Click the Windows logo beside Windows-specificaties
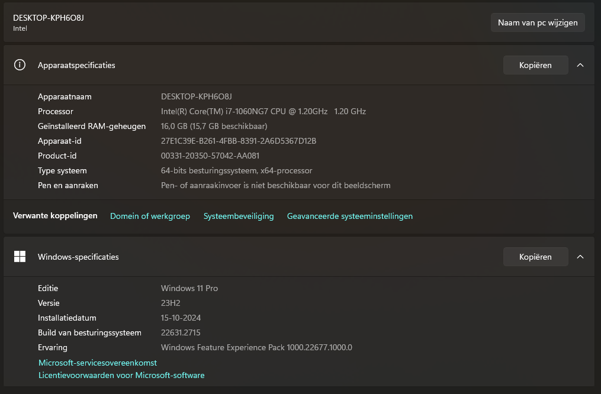601x394 pixels. tap(20, 257)
